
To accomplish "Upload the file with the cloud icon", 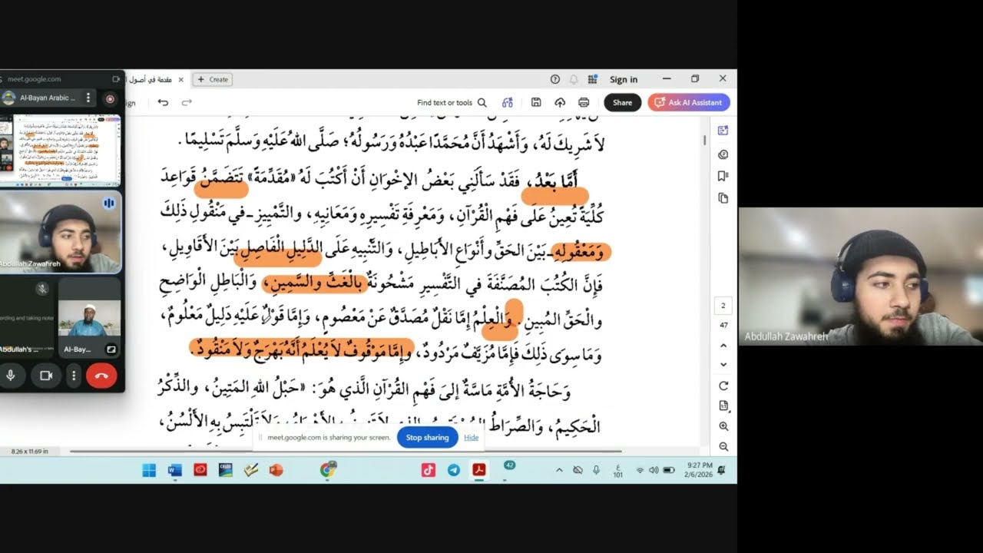I will 560,102.
